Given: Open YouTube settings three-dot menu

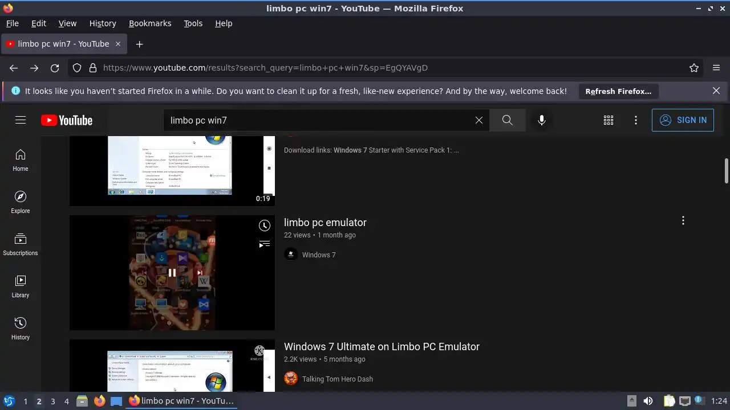Looking at the screenshot, I should coord(636,120).
